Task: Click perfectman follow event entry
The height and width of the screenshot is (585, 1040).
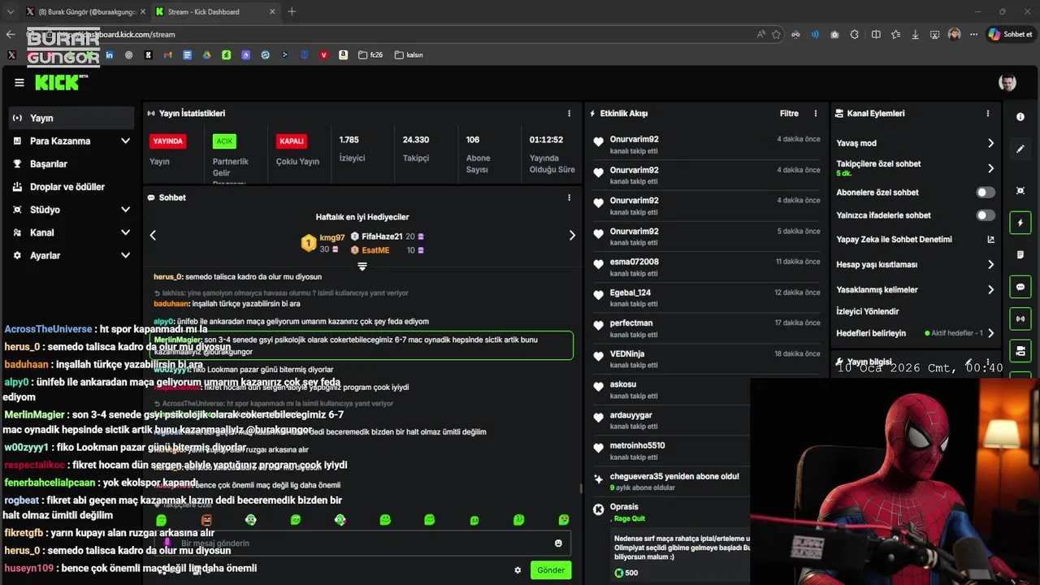Action: pyautogui.click(x=705, y=328)
